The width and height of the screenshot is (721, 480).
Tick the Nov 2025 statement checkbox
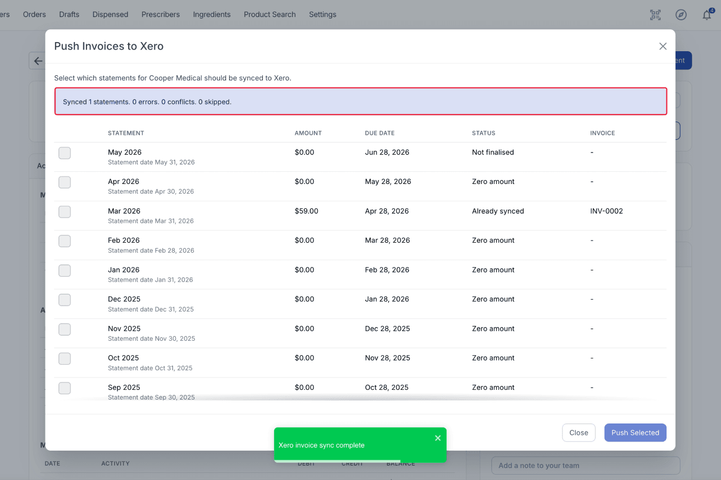[x=65, y=329]
